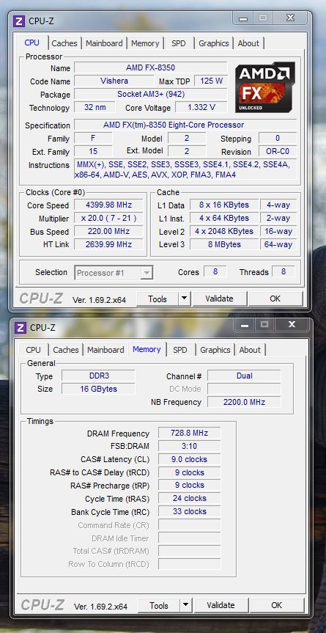Expand Tools dropdown arrow in top window
This screenshot has height=633, width=326.
184,299
